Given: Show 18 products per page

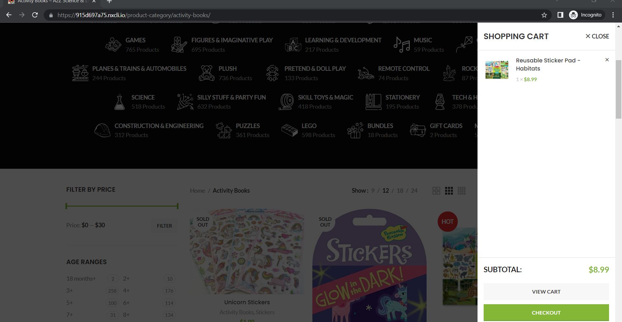Looking at the screenshot, I should point(400,191).
